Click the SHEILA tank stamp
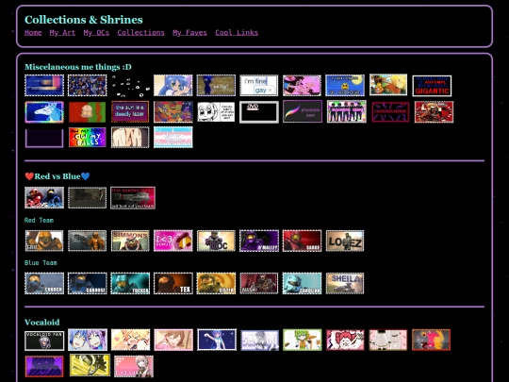The height and width of the screenshot is (382, 509). tap(345, 283)
